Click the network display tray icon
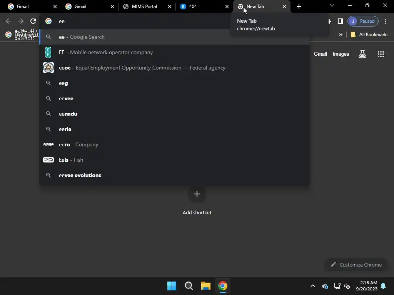This screenshot has width=394, height=295. click(x=337, y=286)
